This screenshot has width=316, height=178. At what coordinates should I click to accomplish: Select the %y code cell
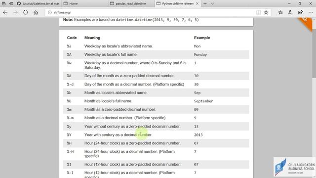point(69,127)
